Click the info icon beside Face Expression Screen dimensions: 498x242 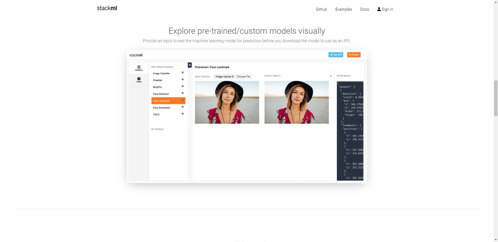point(182,107)
